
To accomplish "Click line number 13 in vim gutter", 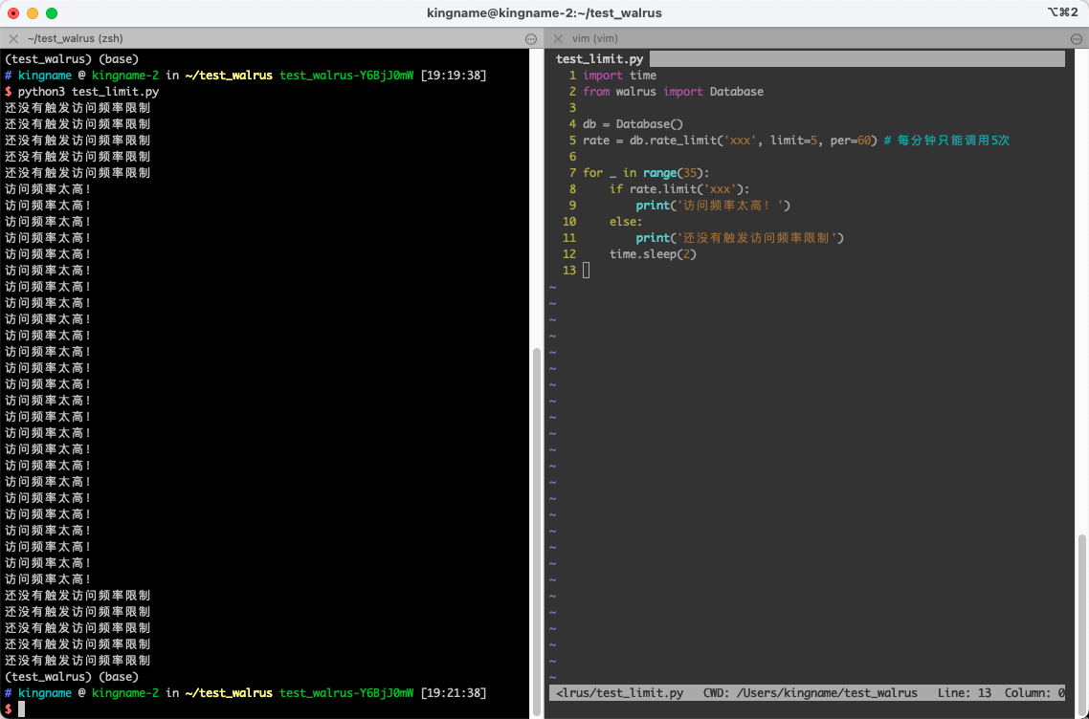I will [569, 271].
